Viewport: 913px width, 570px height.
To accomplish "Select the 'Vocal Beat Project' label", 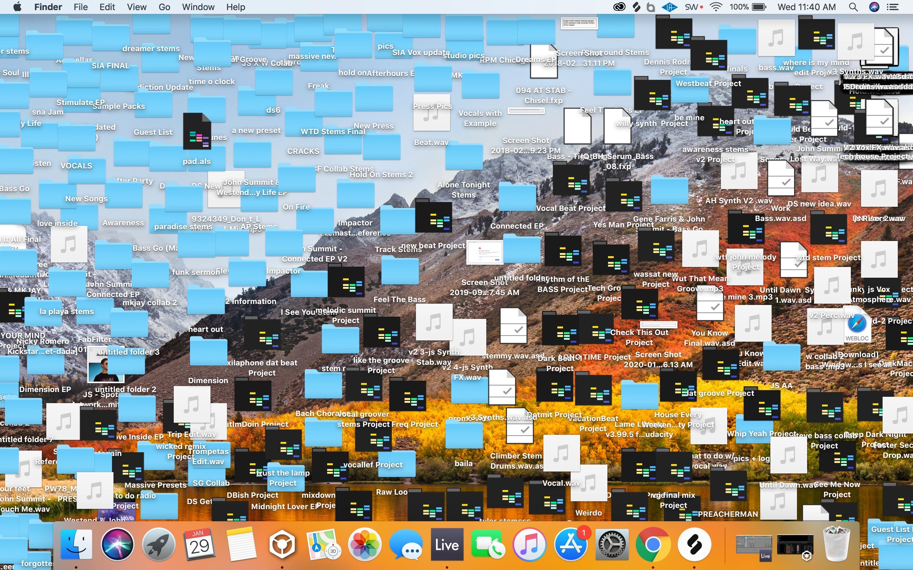I will 570,208.
